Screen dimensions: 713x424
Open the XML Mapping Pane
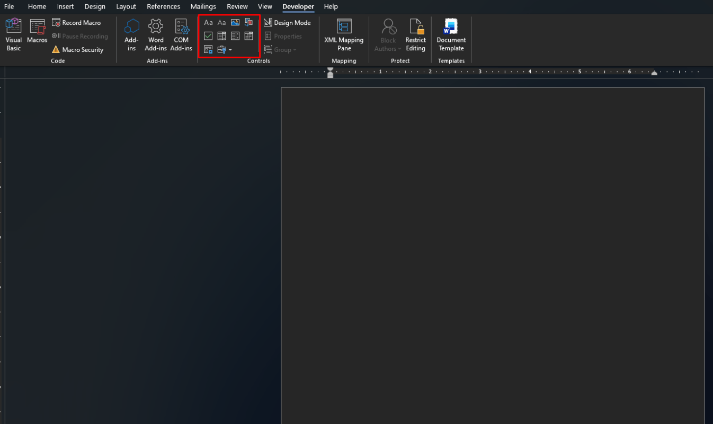click(344, 34)
